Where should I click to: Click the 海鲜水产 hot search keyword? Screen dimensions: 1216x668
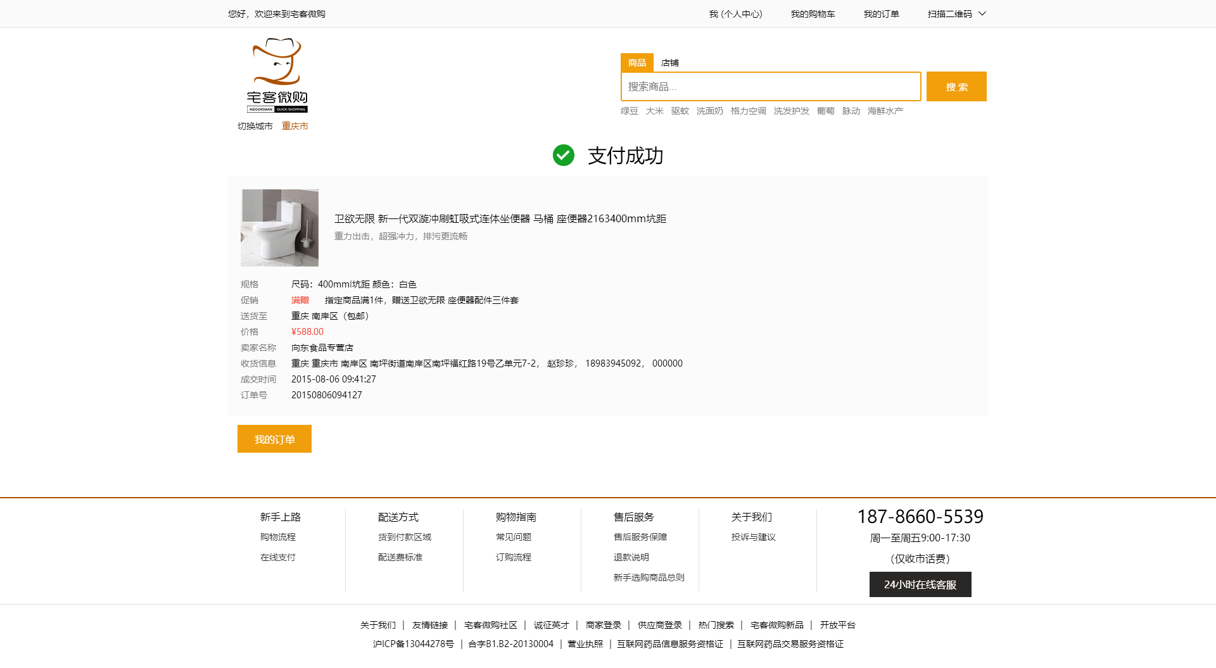[885, 111]
